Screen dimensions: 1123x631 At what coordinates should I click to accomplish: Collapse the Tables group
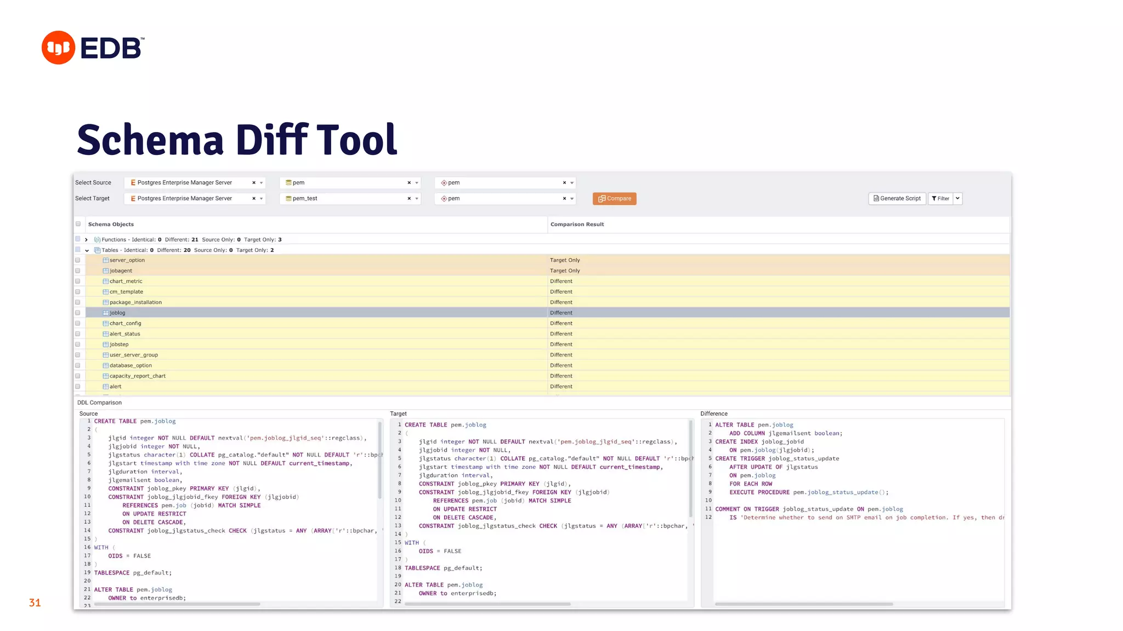click(x=87, y=250)
